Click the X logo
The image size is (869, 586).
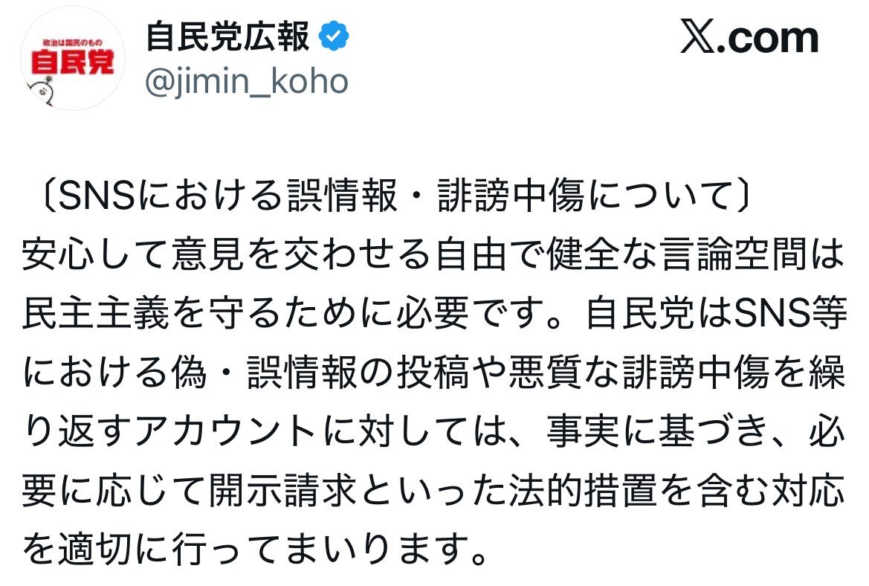pos(700,39)
